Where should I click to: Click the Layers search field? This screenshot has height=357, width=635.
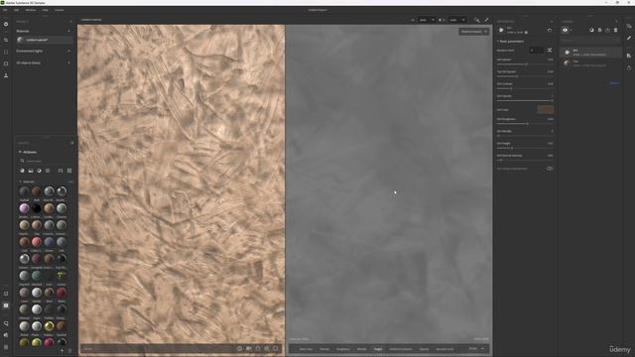point(589,40)
